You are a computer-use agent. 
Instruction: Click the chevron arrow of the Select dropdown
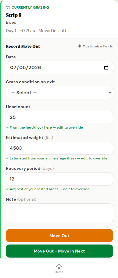[110, 92]
